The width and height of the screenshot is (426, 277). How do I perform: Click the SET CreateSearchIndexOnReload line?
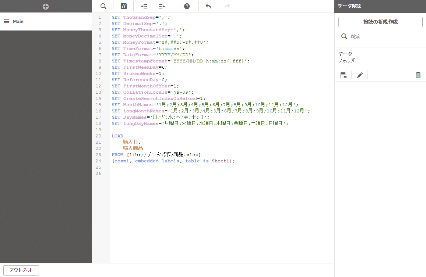[158, 98]
